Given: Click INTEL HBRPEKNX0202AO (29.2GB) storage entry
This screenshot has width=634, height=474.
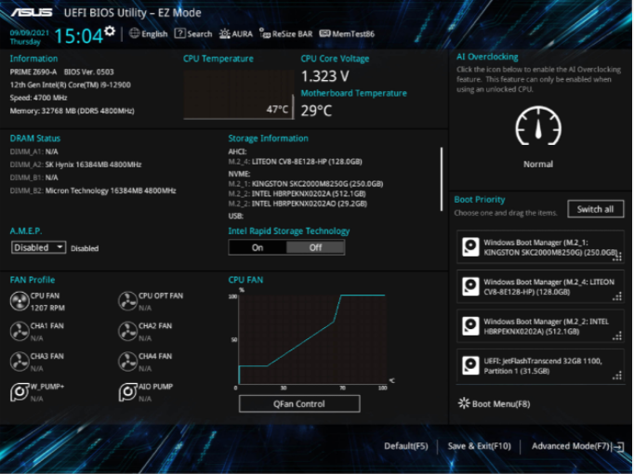Looking at the screenshot, I should point(297,204).
